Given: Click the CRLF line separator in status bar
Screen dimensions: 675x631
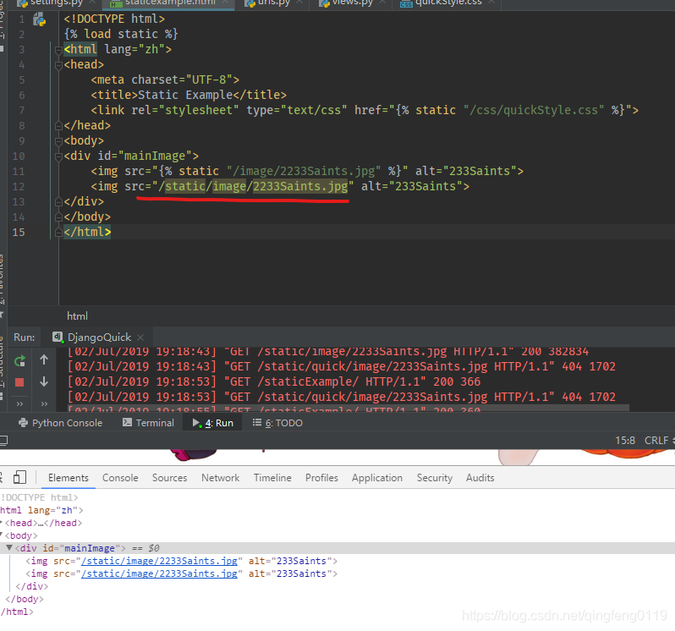Looking at the screenshot, I should tap(656, 441).
